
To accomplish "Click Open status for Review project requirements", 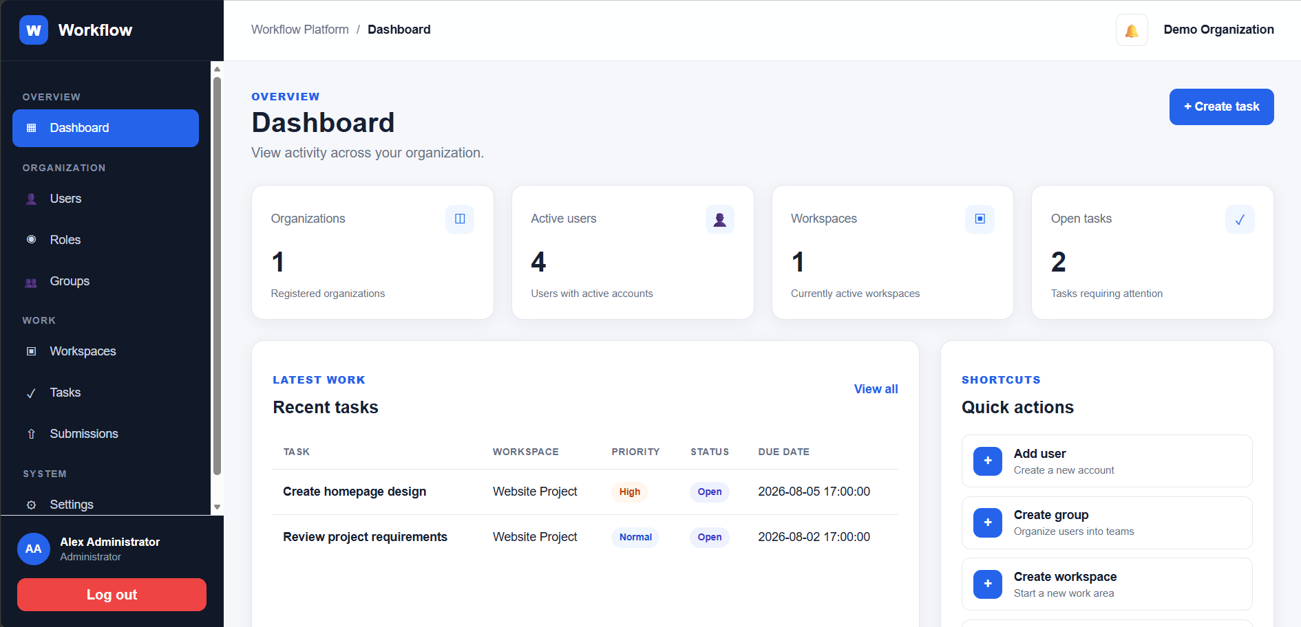I will (x=710, y=538).
